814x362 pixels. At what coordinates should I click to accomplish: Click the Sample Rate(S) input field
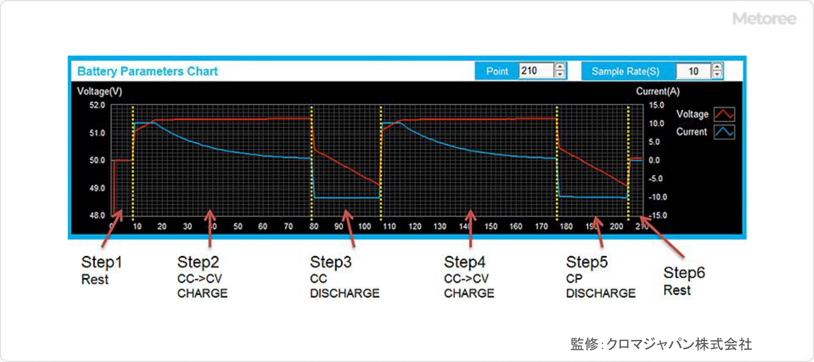click(694, 71)
